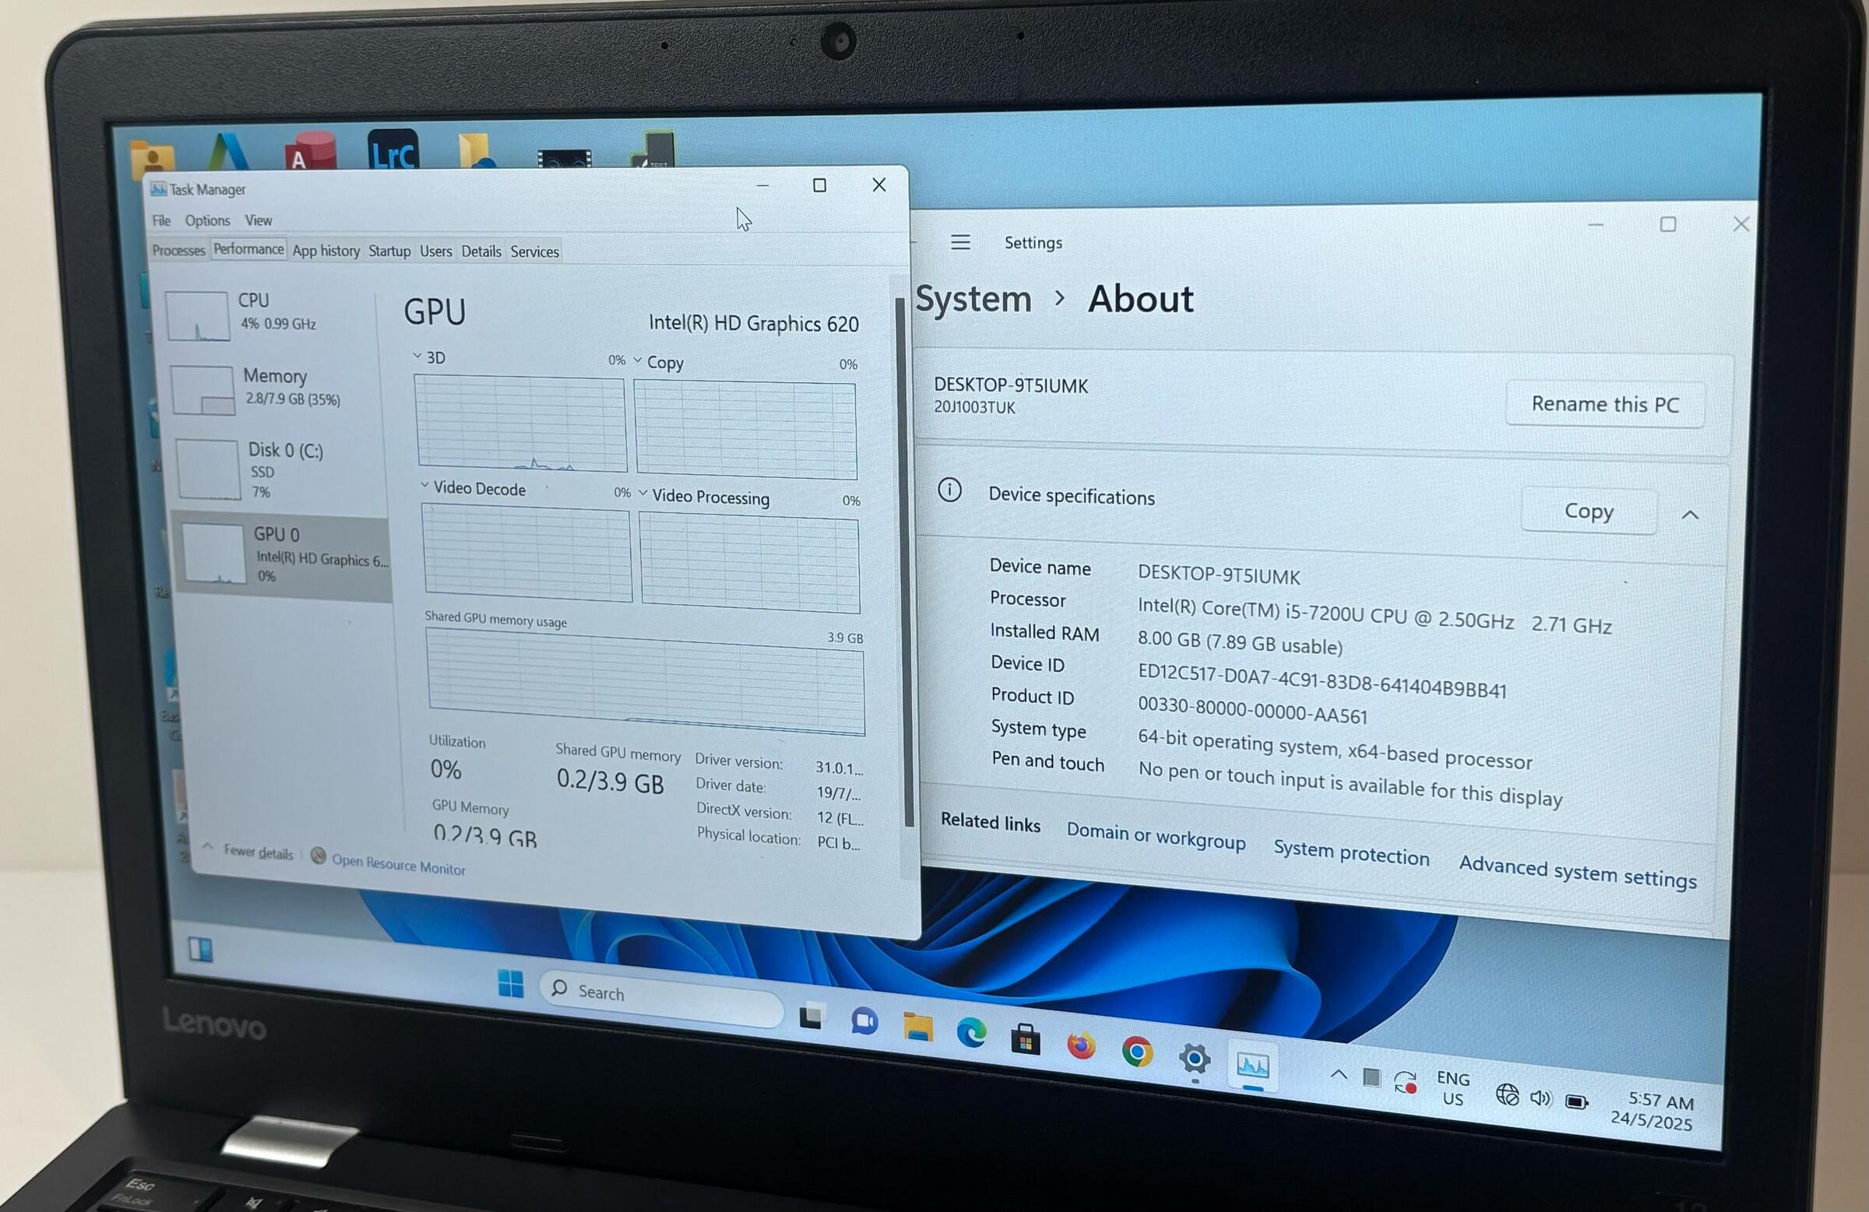
Task: Open the Options menu in Task Manager
Action: tap(207, 220)
